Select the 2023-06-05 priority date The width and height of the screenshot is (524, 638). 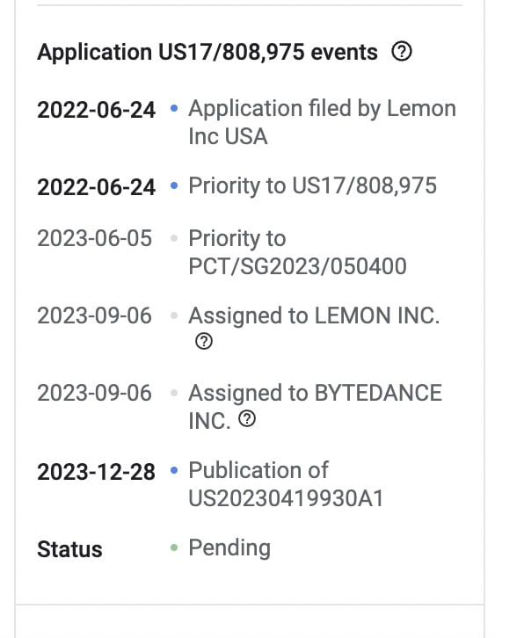click(94, 238)
